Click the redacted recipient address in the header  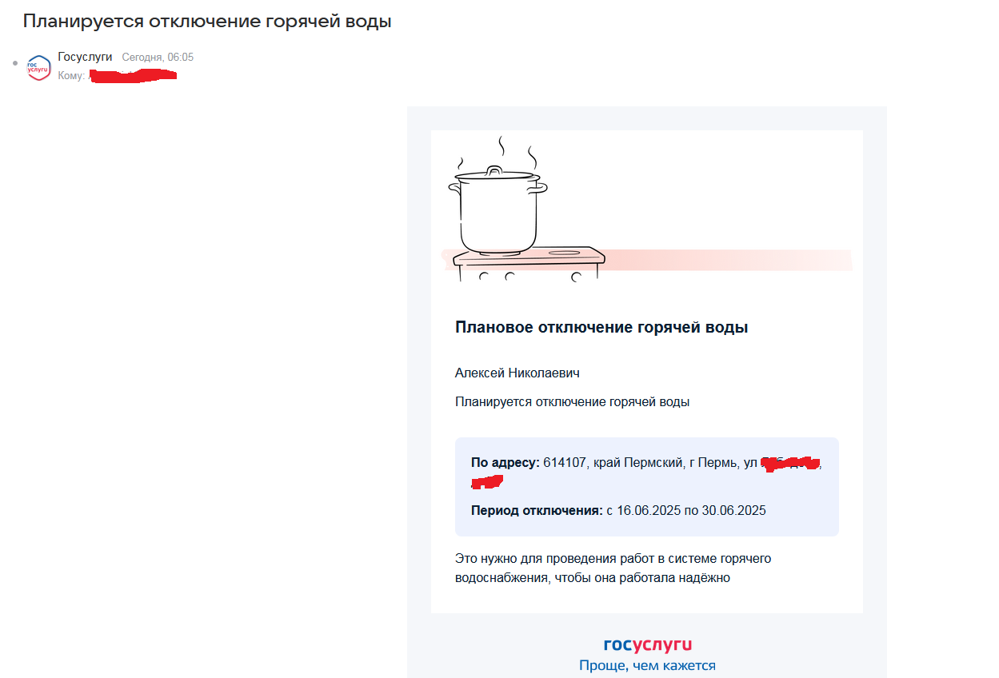tap(132, 76)
